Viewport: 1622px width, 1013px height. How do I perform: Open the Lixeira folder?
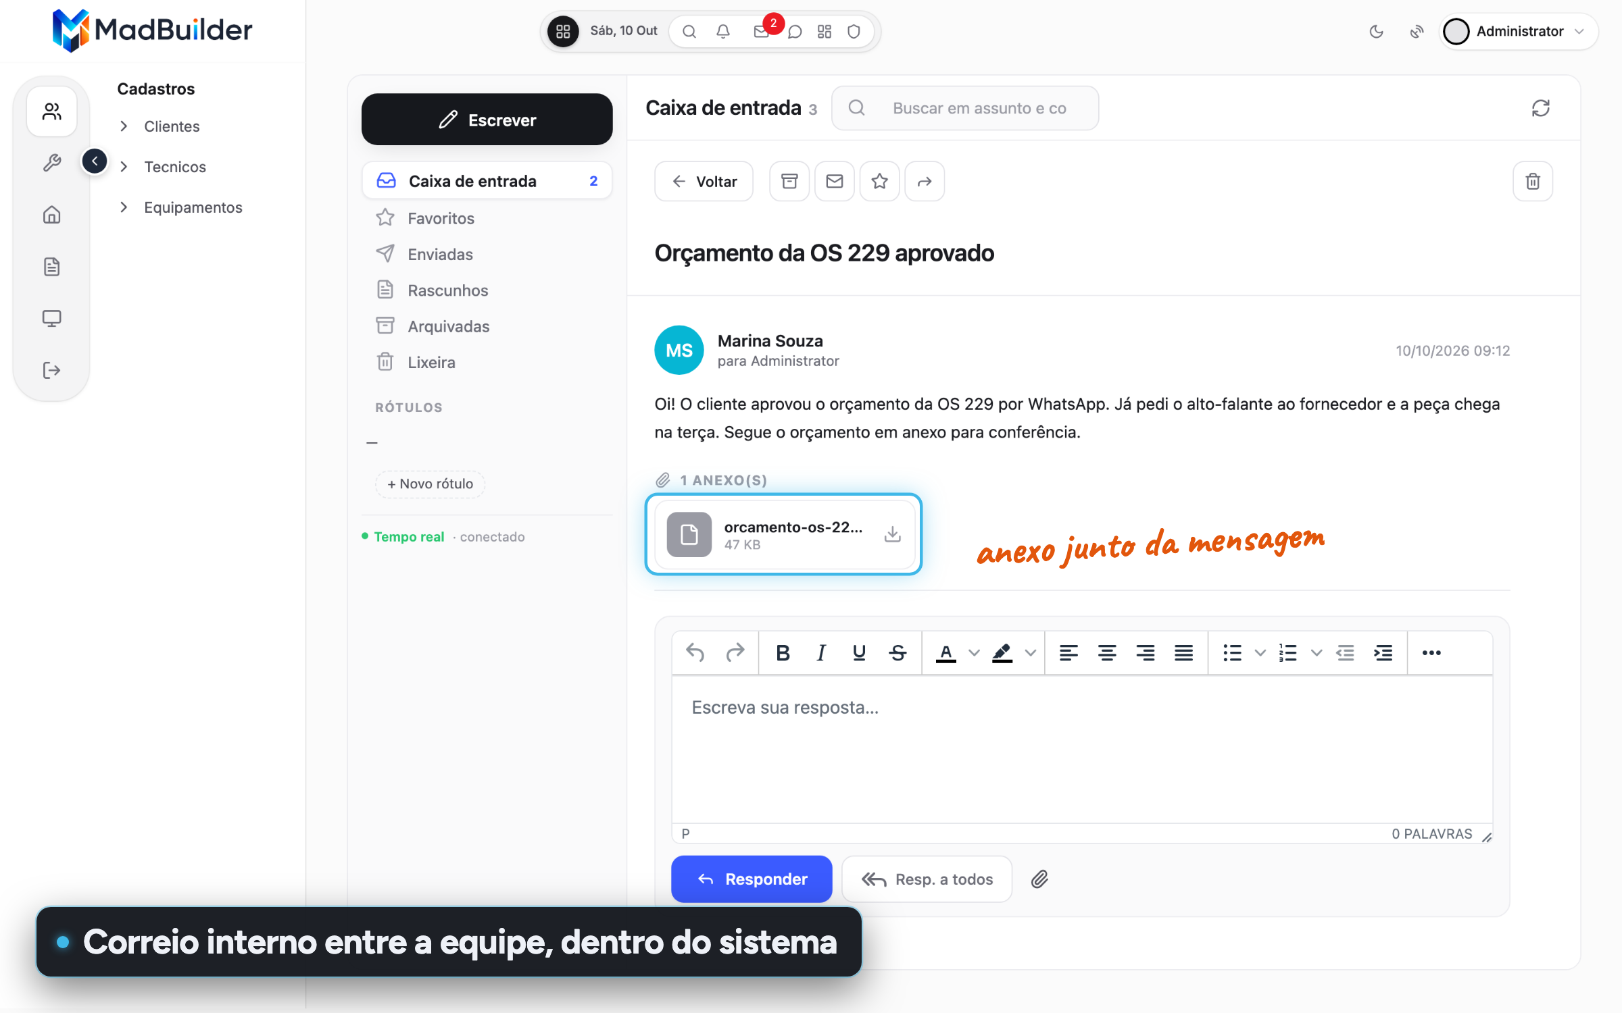point(487,362)
